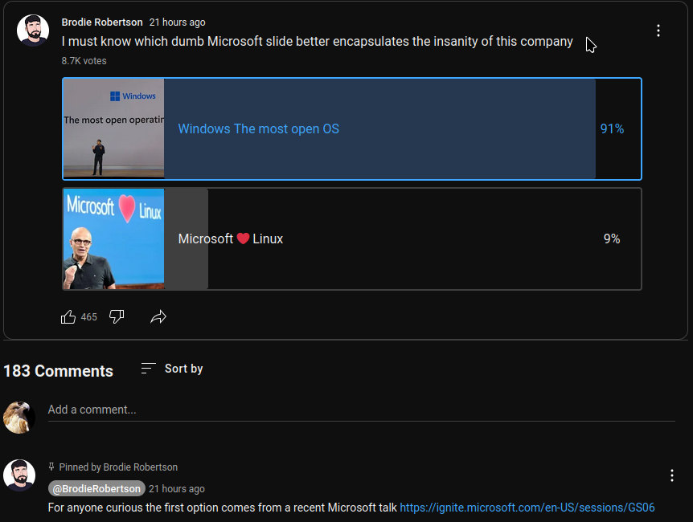Open the pinned comment's '21 hours ago' timestamp
The width and height of the screenshot is (693, 522).
pos(177,489)
